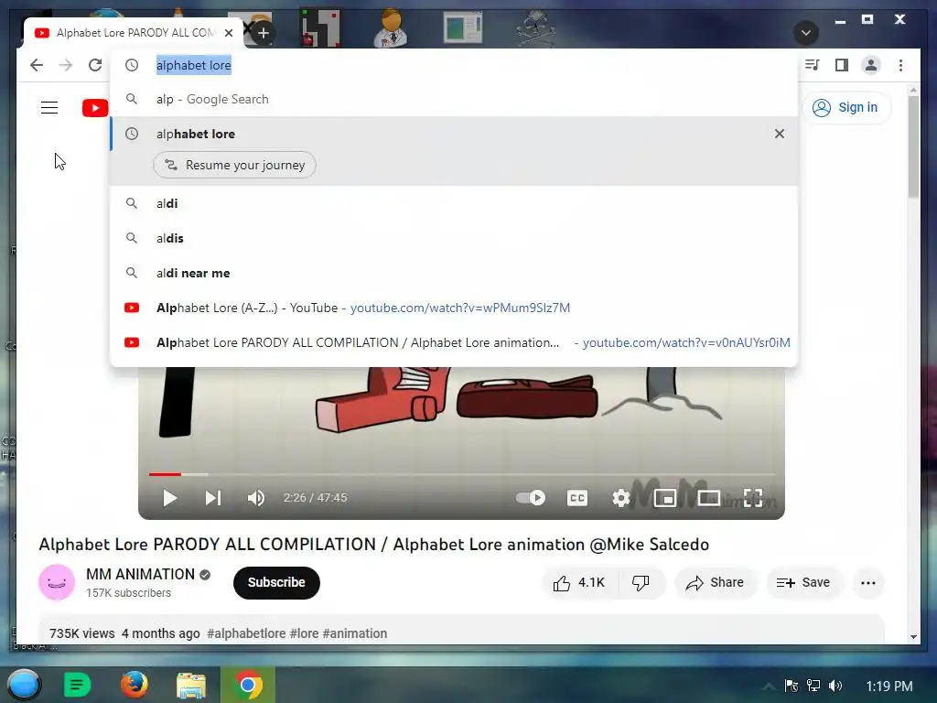Mute the video volume speaker icon
This screenshot has height=703, width=937.
point(256,498)
